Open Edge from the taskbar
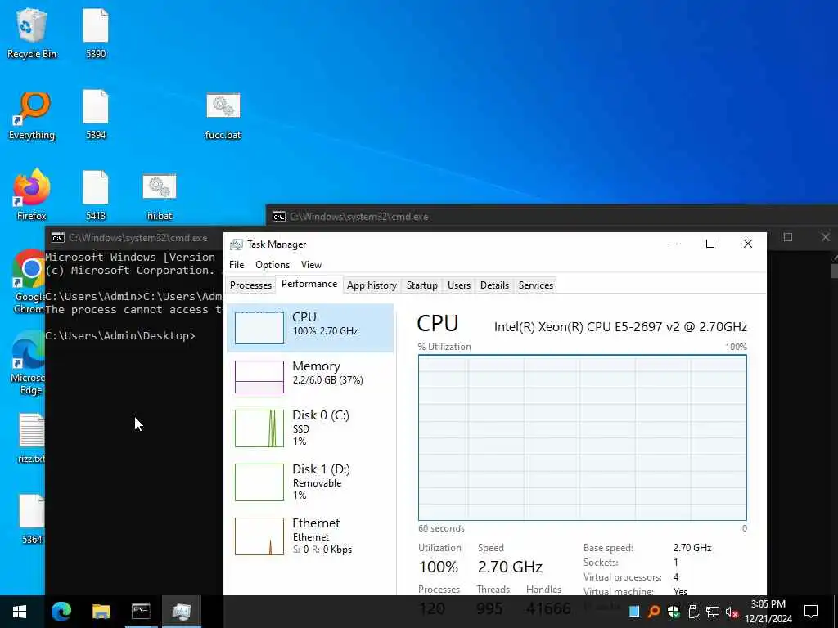This screenshot has height=628, width=838. pos(61,612)
